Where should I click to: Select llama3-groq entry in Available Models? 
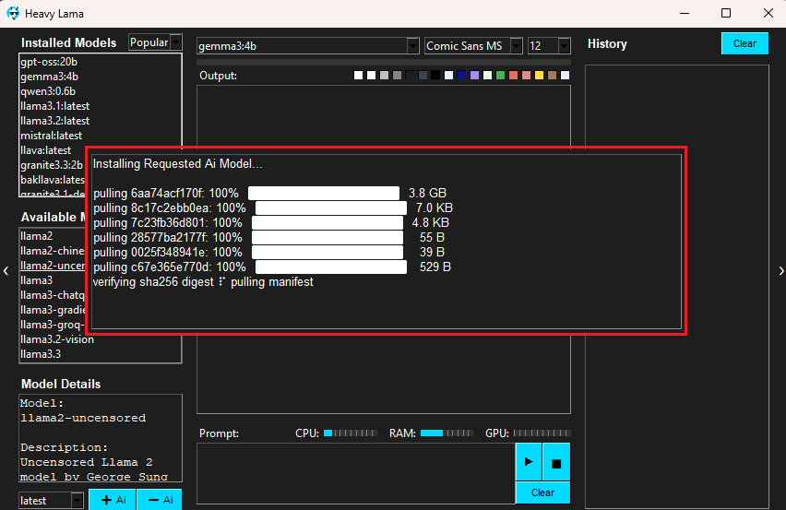point(53,325)
